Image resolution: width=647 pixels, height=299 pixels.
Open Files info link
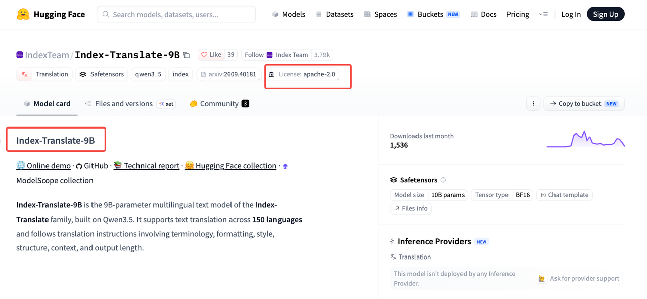point(411,208)
